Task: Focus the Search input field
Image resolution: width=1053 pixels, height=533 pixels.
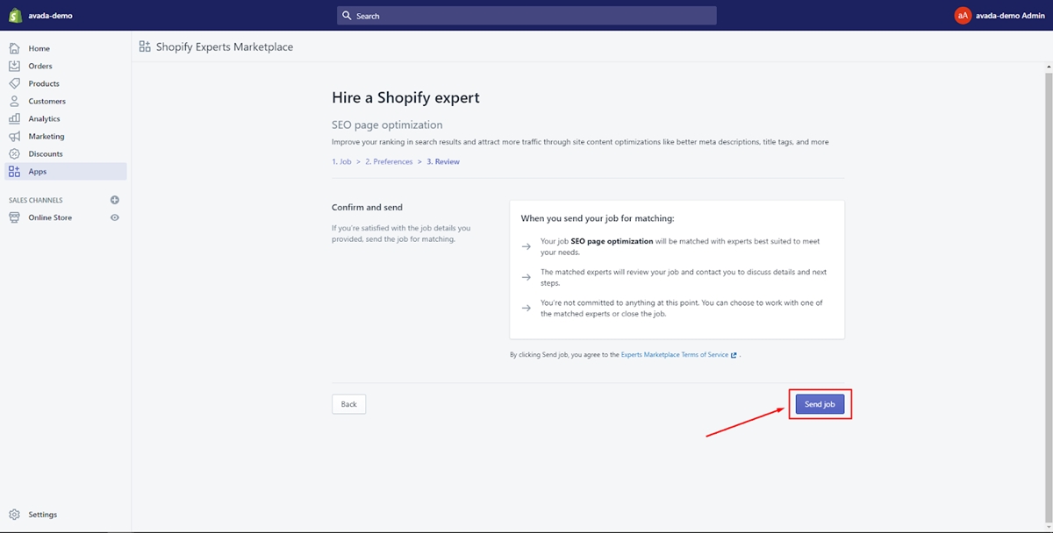Action: 526,16
